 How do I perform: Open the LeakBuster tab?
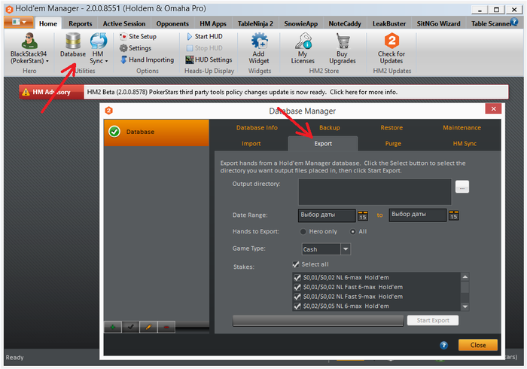click(x=389, y=23)
